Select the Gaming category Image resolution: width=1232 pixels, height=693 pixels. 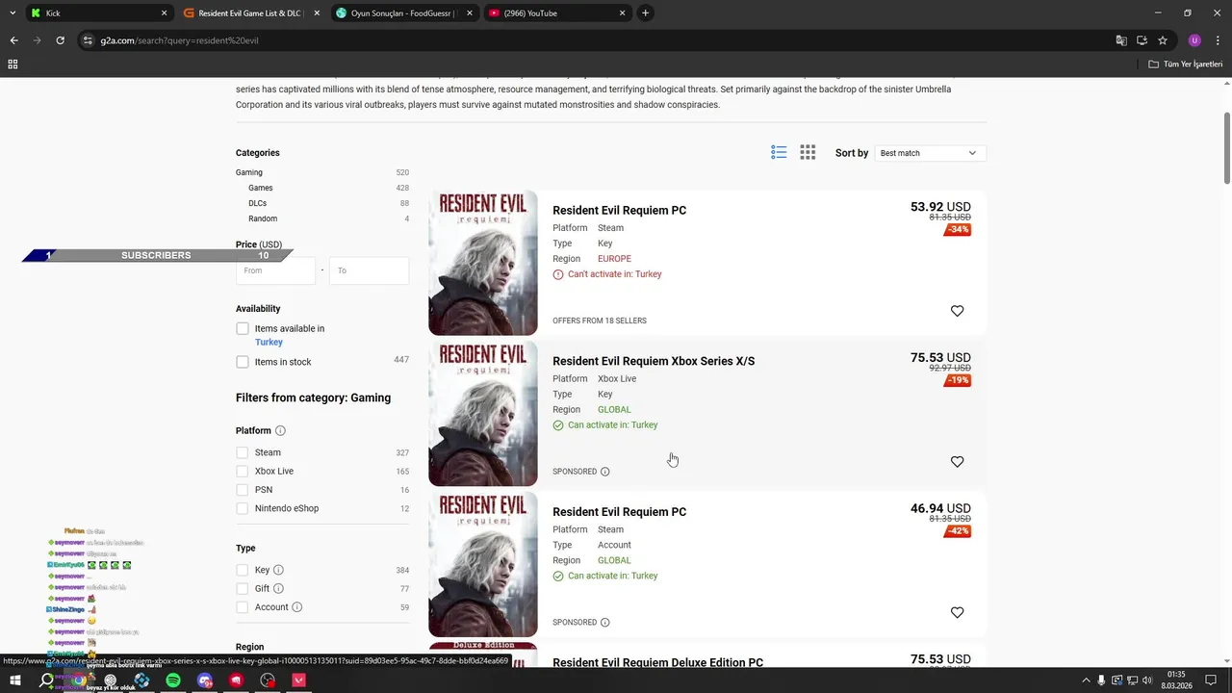(x=249, y=172)
